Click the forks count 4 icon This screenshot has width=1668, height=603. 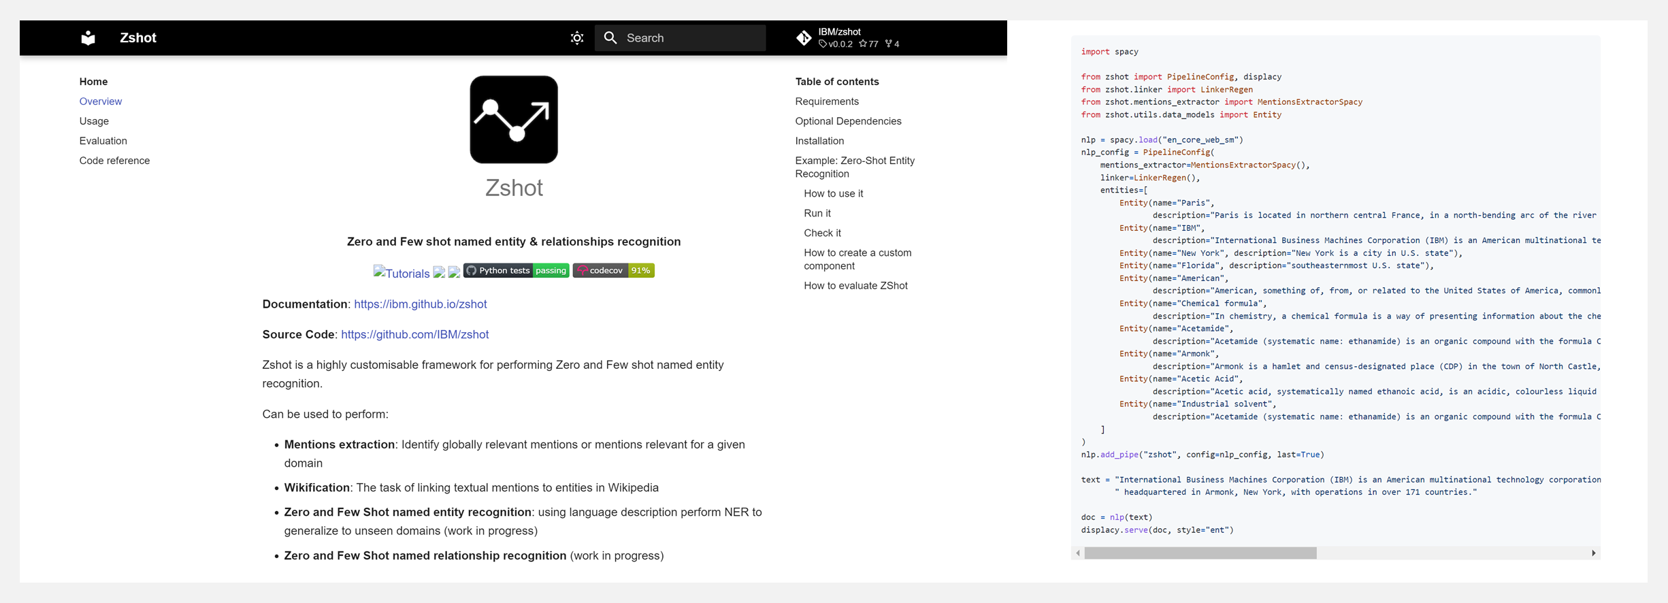point(889,44)
